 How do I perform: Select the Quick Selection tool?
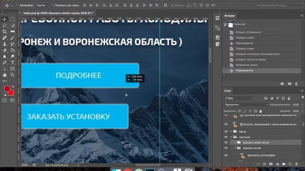coord(12,25)
